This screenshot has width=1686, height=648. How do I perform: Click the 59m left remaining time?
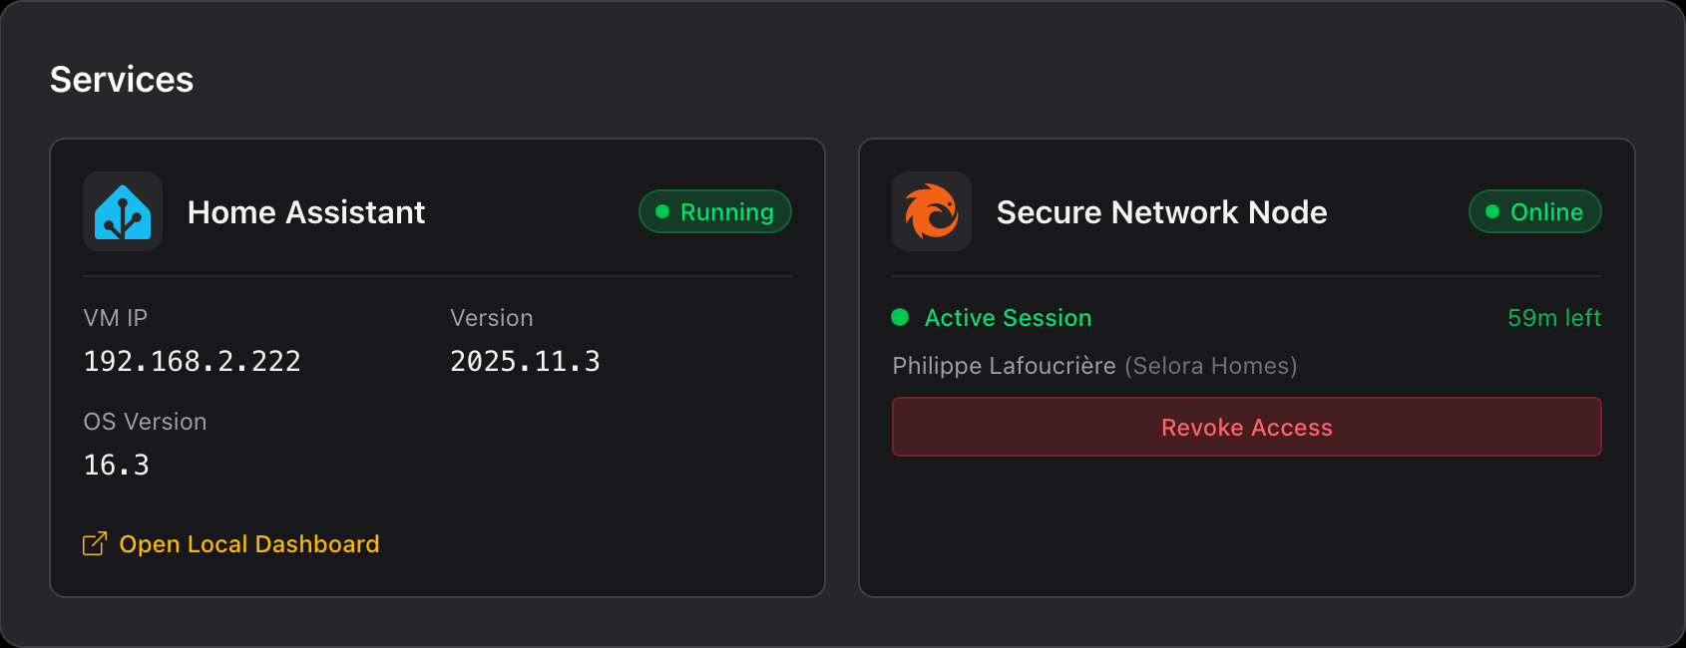pos(1554,318)
